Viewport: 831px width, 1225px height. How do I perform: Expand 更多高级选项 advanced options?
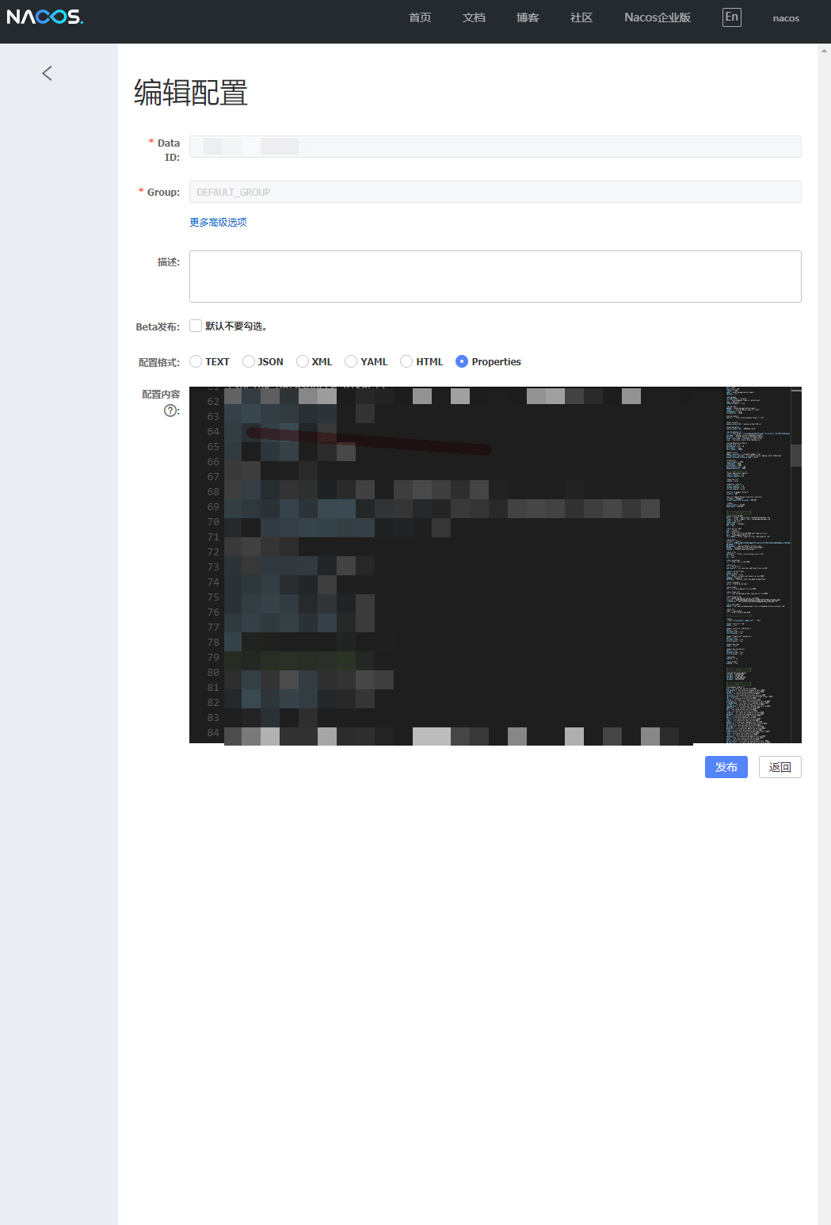[218, 222]
